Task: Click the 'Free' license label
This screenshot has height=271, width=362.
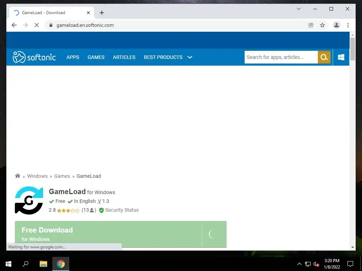Action: (x=60, y=201)
